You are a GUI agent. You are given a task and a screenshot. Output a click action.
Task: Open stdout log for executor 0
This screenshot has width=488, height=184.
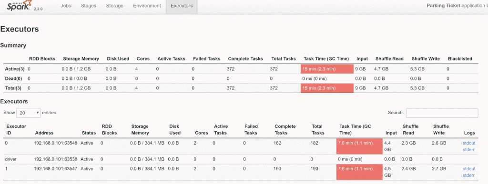coord(469,144)
